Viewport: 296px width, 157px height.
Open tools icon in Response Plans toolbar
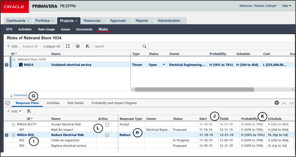pyautogui.click(x=29, y=111)
